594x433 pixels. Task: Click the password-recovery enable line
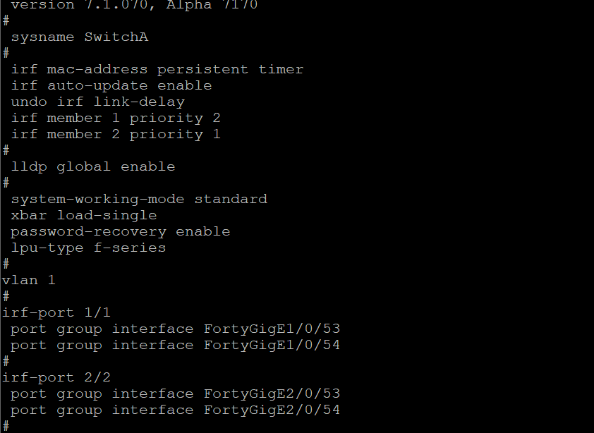[x=120, y=231]
